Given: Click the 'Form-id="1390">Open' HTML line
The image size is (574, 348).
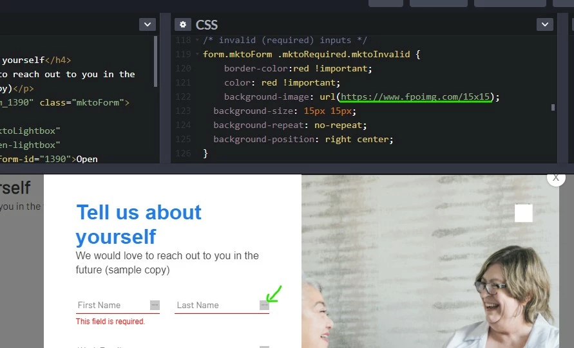Looking at the screenshot, I should 49,159.
